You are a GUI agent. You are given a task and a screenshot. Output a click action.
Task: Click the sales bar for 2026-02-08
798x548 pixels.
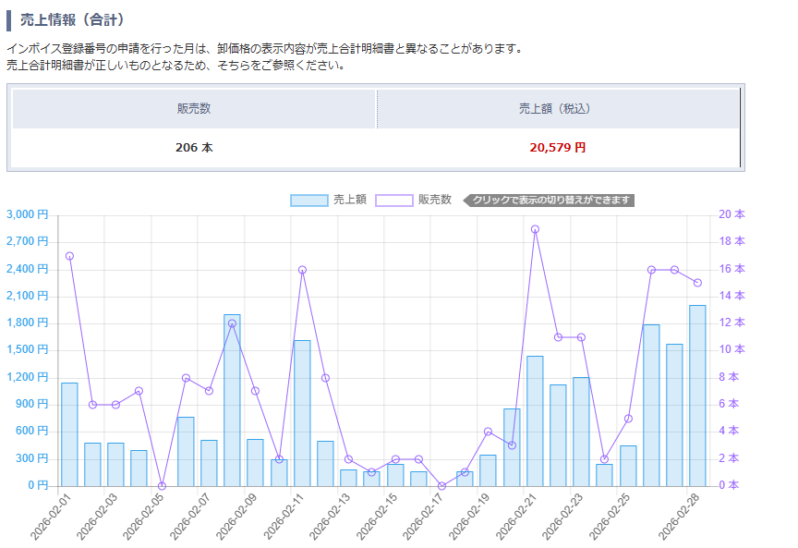pos(232,400)
